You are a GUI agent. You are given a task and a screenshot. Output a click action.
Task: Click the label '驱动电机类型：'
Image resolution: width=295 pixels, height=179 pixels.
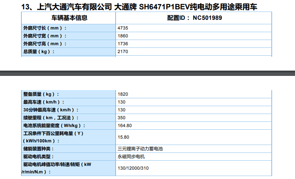click(x=39, y=157)
